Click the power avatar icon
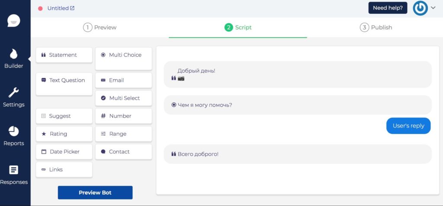 (x=420, y=8)
